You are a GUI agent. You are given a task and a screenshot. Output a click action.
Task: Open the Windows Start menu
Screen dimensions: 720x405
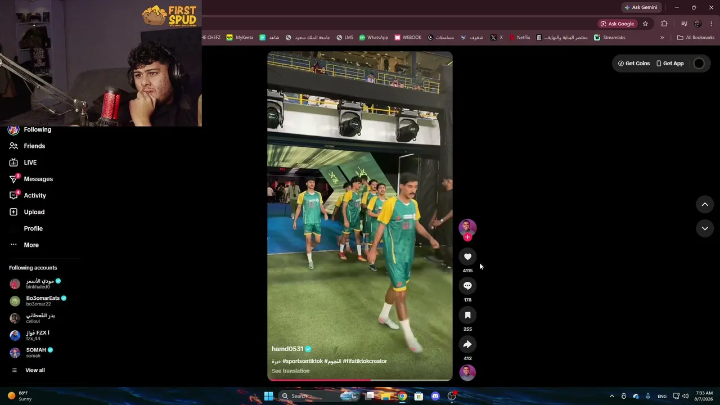(268, 396)
